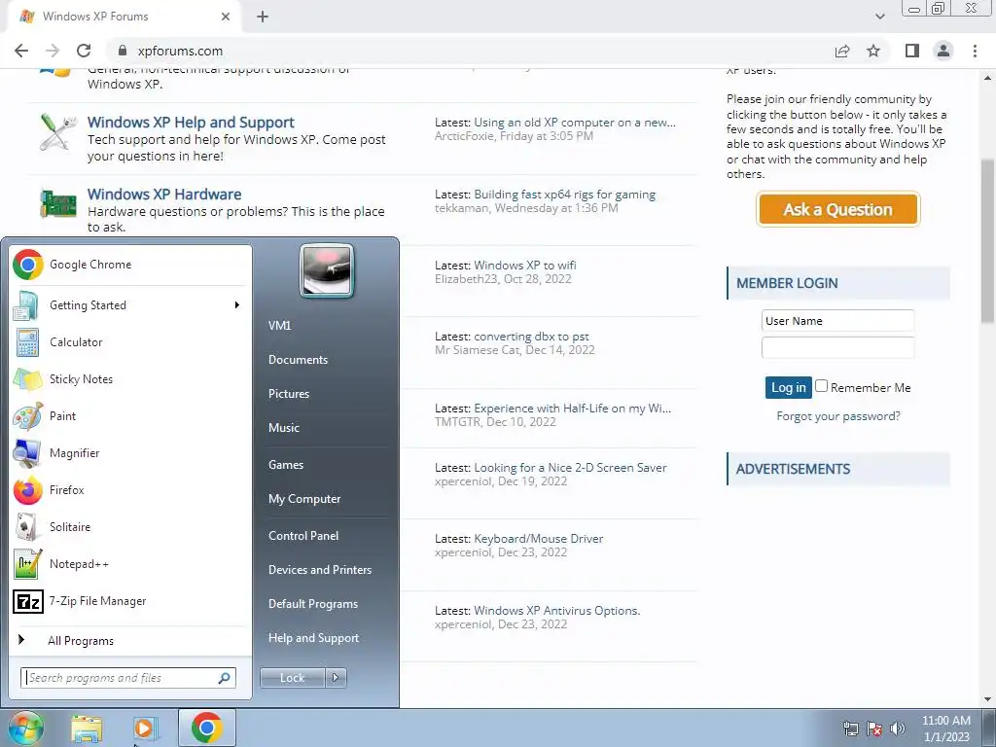Click the User Name input field
Image resolution: width=996 pixels, height=747 pixels.
tap(837, 321)
